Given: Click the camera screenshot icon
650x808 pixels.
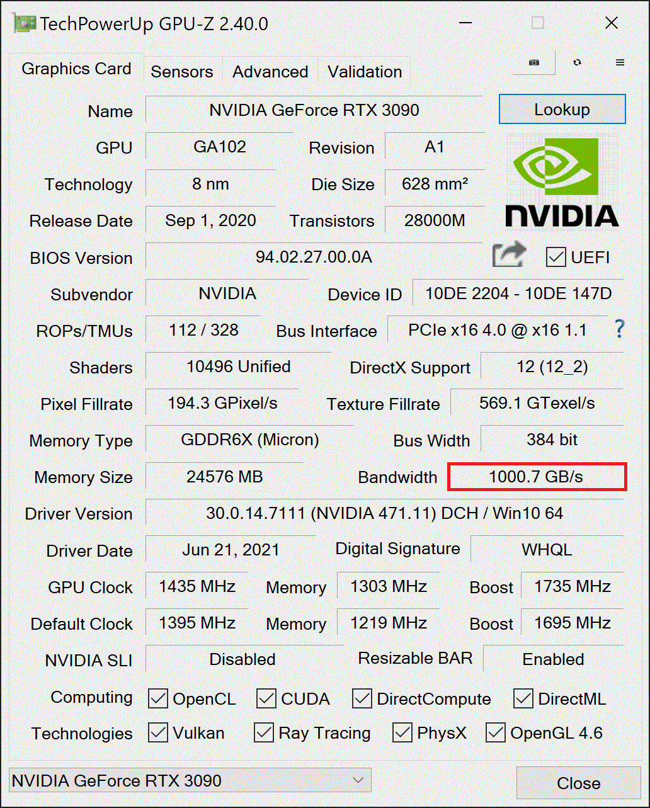Looking at the screenshot, I should pos(534,62).
